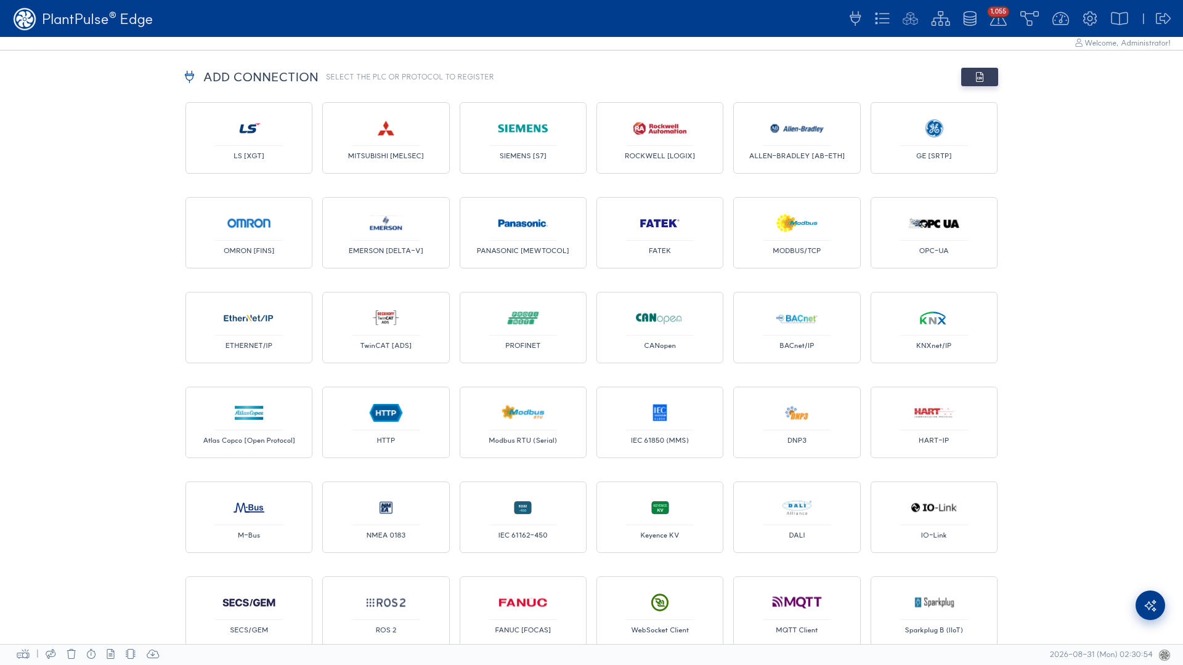Choose the IO-Link card

click(934, 517)
